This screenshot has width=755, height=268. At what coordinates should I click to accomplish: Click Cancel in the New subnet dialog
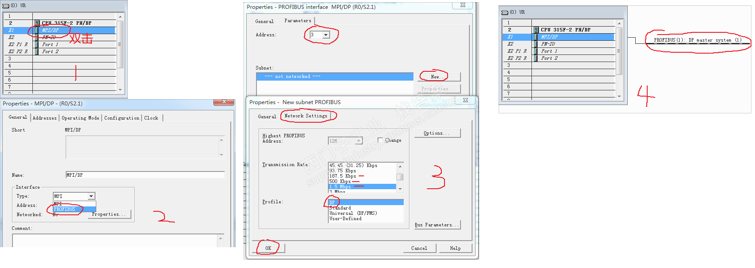[419, 248]
